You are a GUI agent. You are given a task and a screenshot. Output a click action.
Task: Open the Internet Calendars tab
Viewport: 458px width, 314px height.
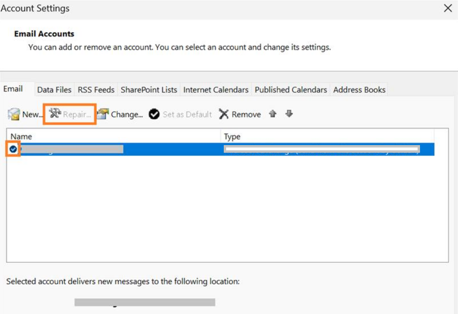(216, 90)
